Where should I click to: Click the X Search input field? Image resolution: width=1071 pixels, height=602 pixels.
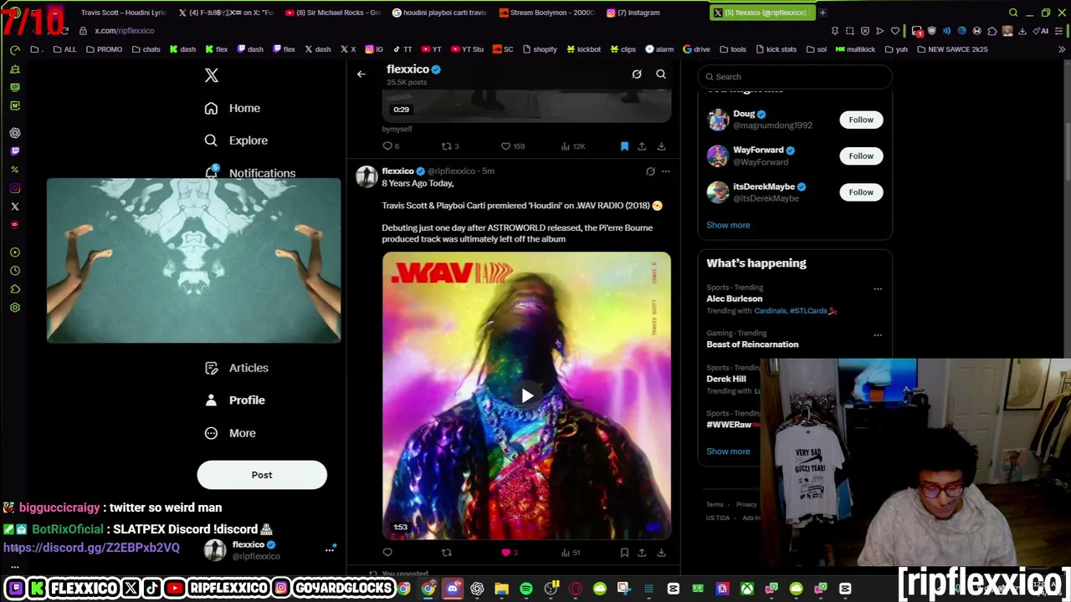pos(795,77)
